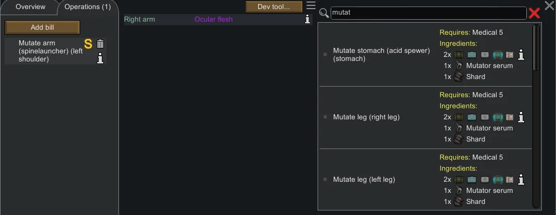This screenshot has height=215, width=556.
Task: Open info for Mutate leg right leg
Action: coord(521,117)
